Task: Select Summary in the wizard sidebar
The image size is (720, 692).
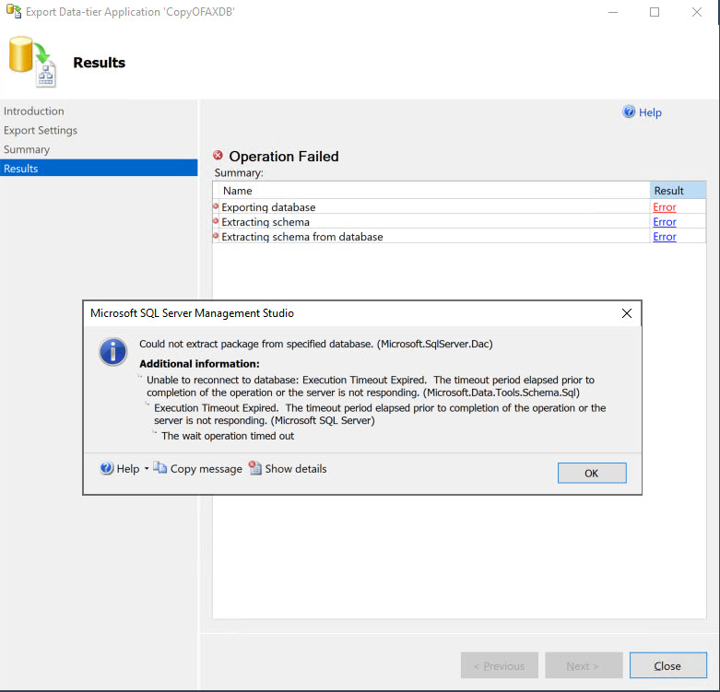Action: click(27, 149)
